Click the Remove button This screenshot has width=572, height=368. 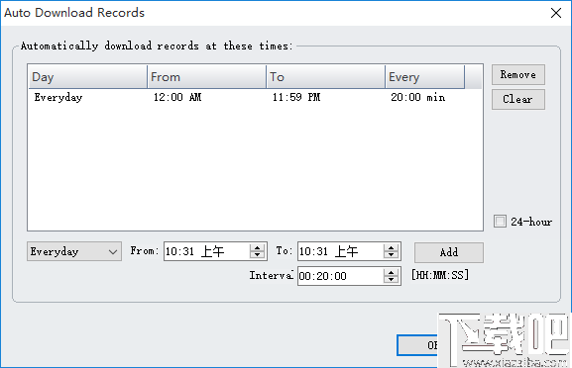(x=518, y=74)
